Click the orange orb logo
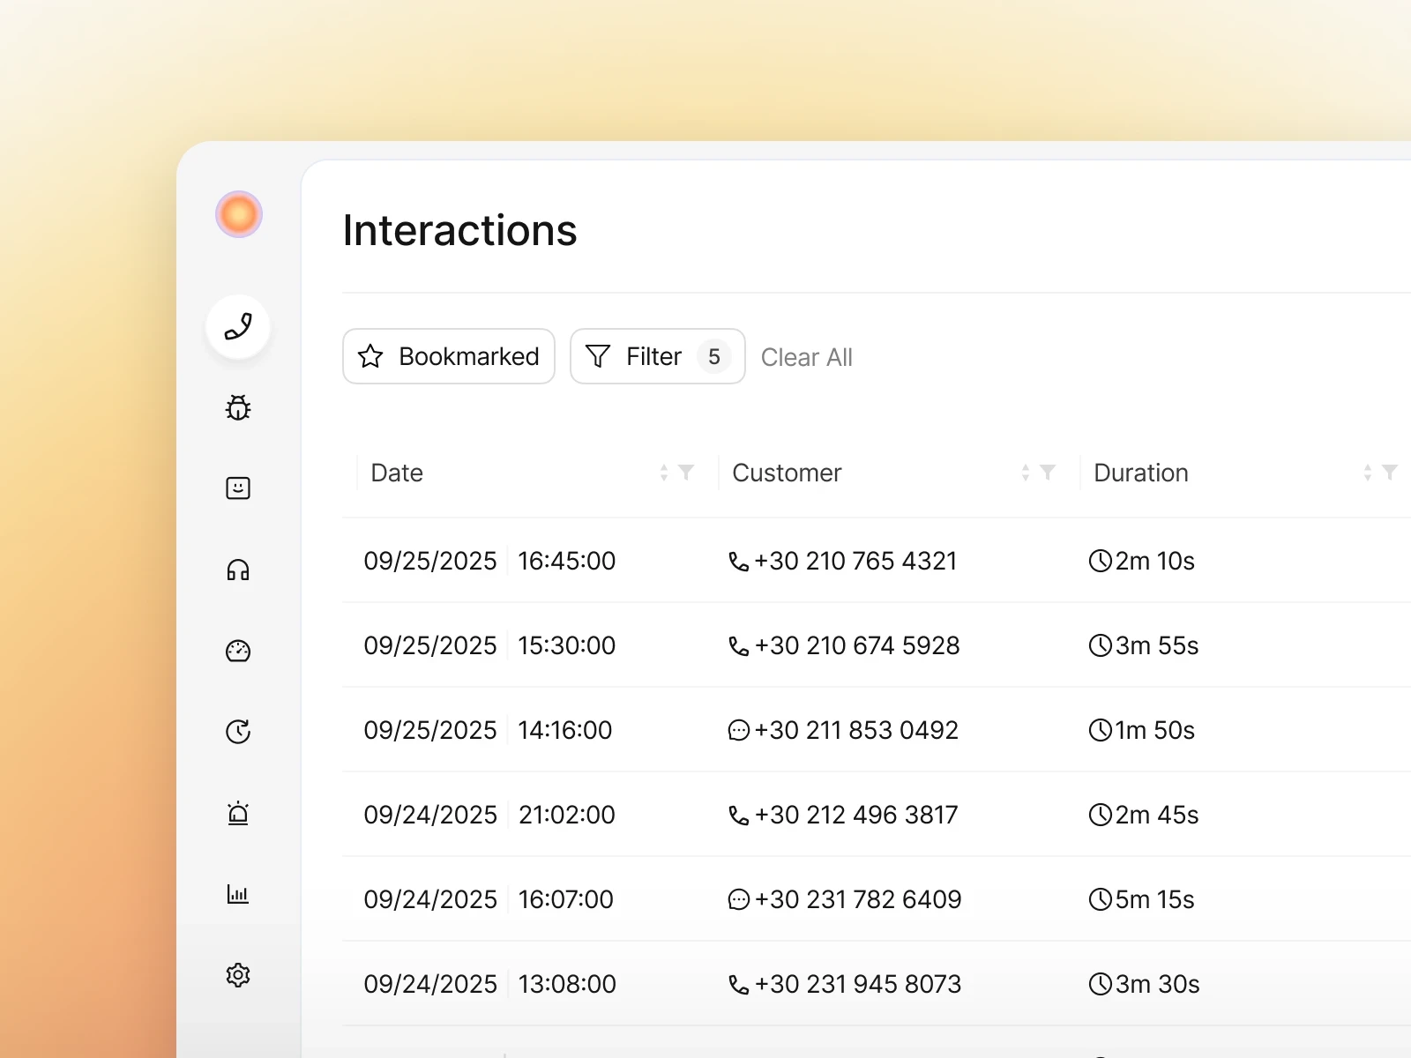The image size is (1411, 1058). 239,214
